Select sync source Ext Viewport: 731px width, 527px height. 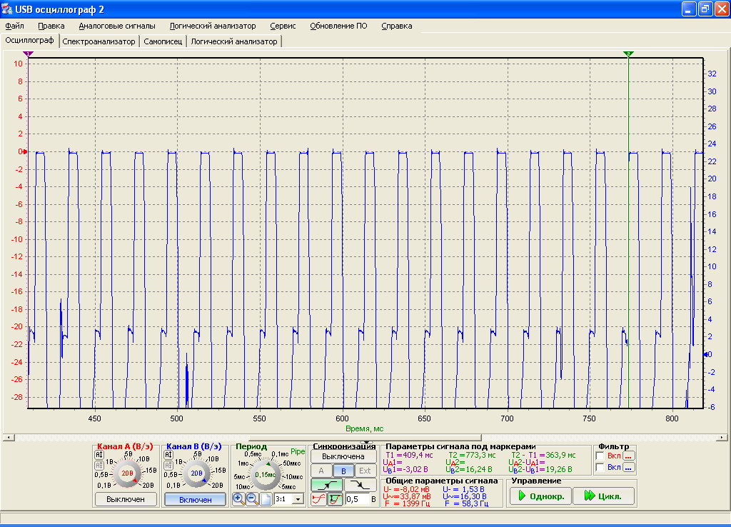365,471
